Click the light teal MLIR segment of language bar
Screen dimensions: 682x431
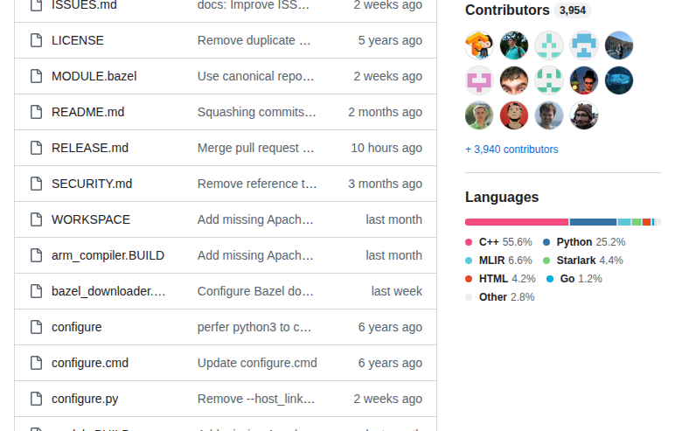pyautogui.click(x=624, y=222)
